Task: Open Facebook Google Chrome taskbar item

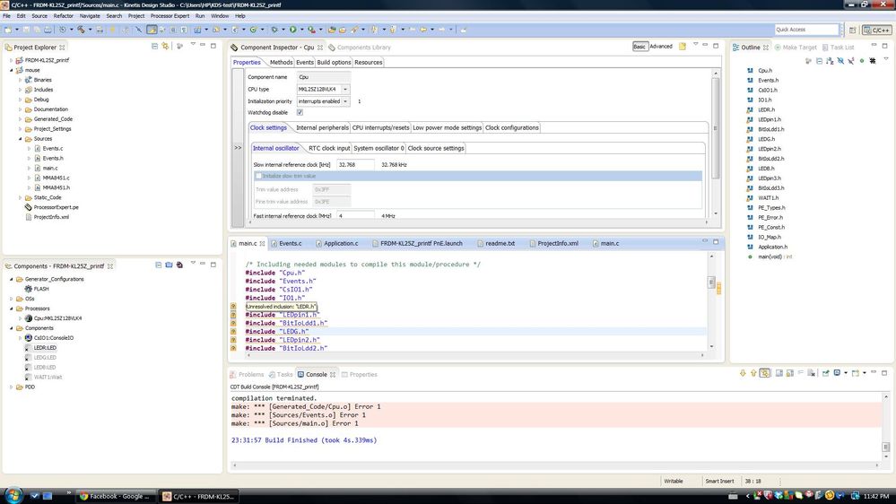Action: (116, 497)
